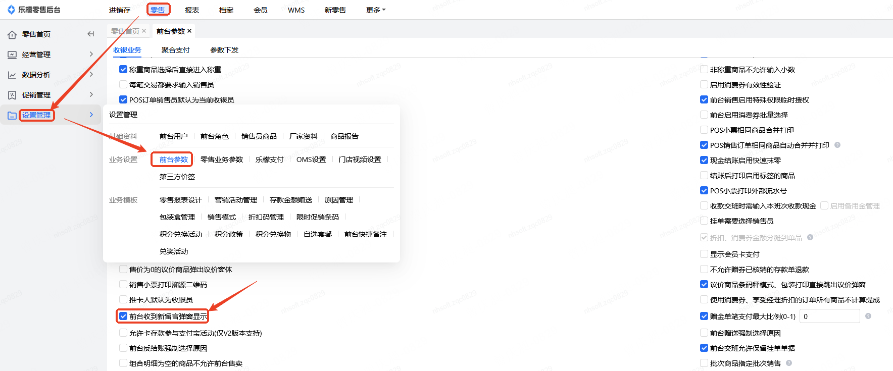Click the 经营管理 sidebar icon

point(12,55)
